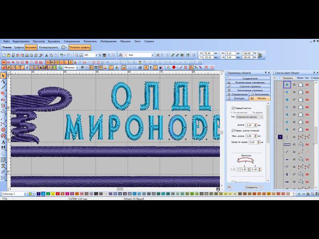Toggle the 'Перем. длина стежков' checkbox
Viewport: 319px width, 239px height.
[x=233, y=130]
